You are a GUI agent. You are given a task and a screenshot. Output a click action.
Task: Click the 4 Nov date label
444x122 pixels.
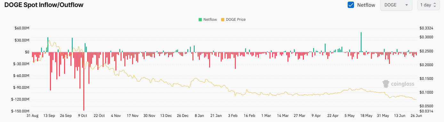pyautogui.click(x=116, y=116)
